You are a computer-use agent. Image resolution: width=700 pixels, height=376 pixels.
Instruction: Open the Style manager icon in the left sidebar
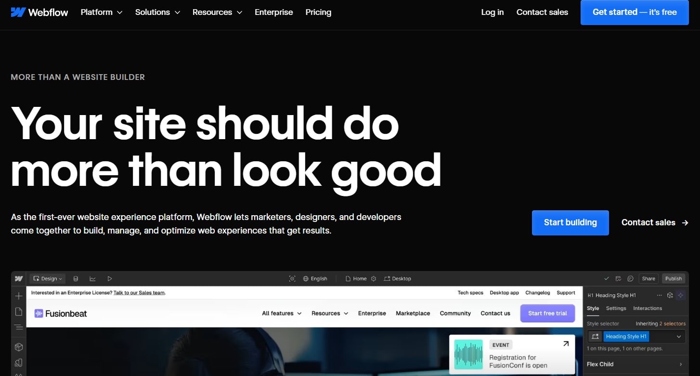tap(19, 363)
